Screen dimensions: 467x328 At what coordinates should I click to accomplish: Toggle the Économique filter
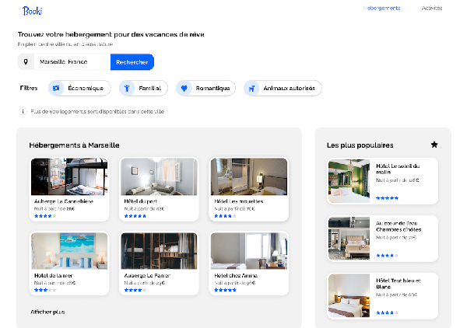tap(76, 89)
